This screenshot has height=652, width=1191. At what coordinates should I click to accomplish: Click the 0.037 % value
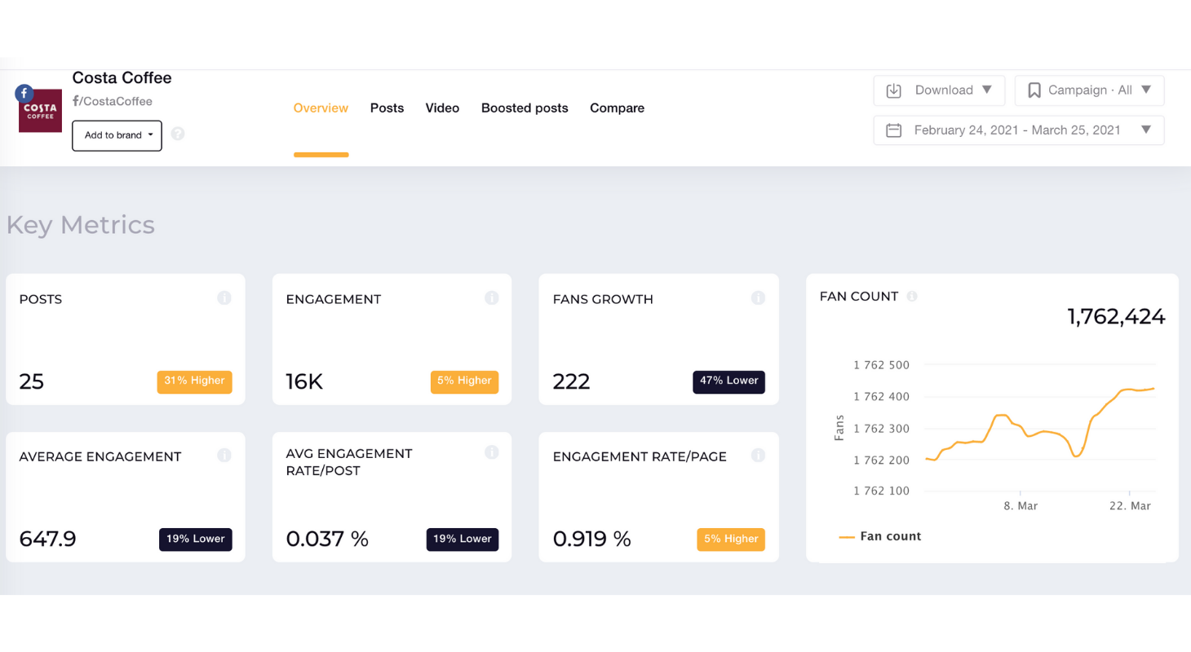click(x=327, y=539)
